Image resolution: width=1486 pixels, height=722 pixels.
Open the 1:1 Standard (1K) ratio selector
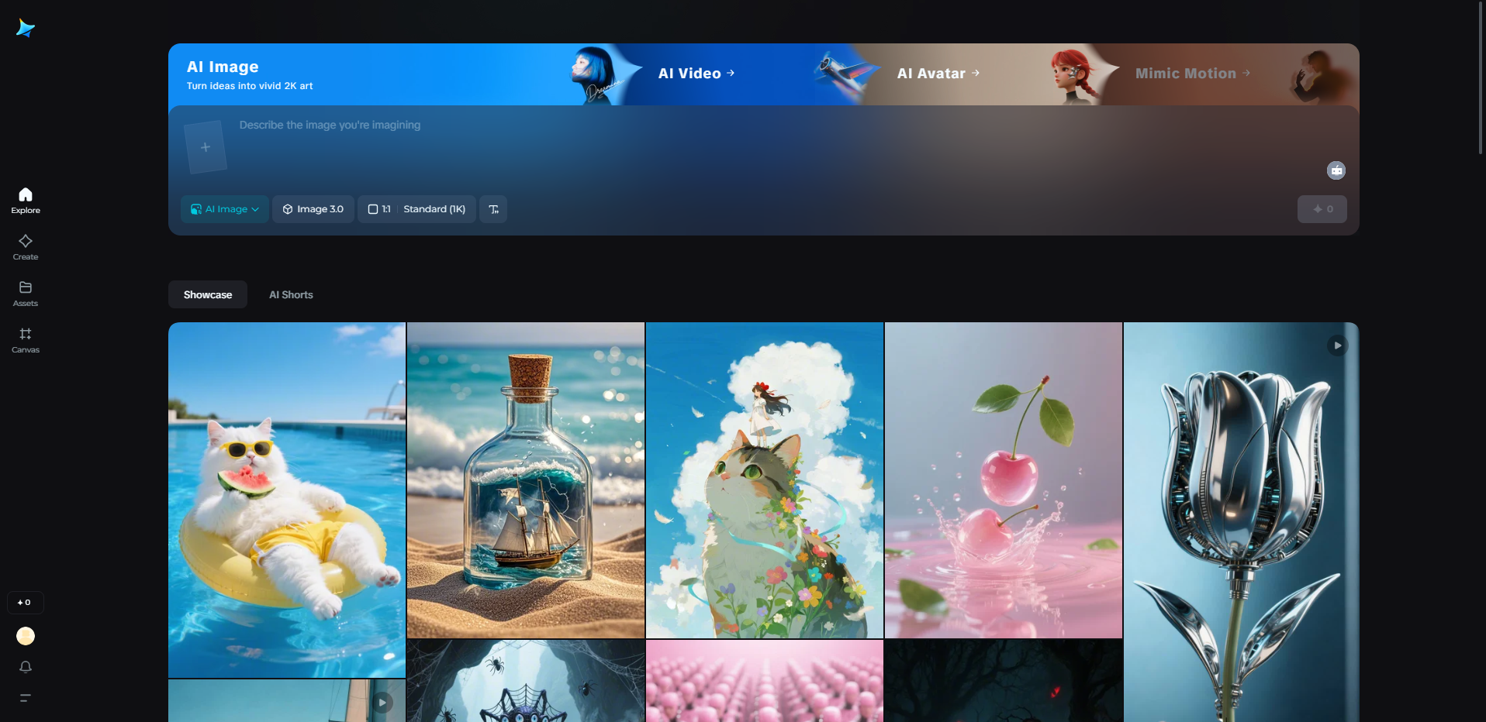[416, 208]
